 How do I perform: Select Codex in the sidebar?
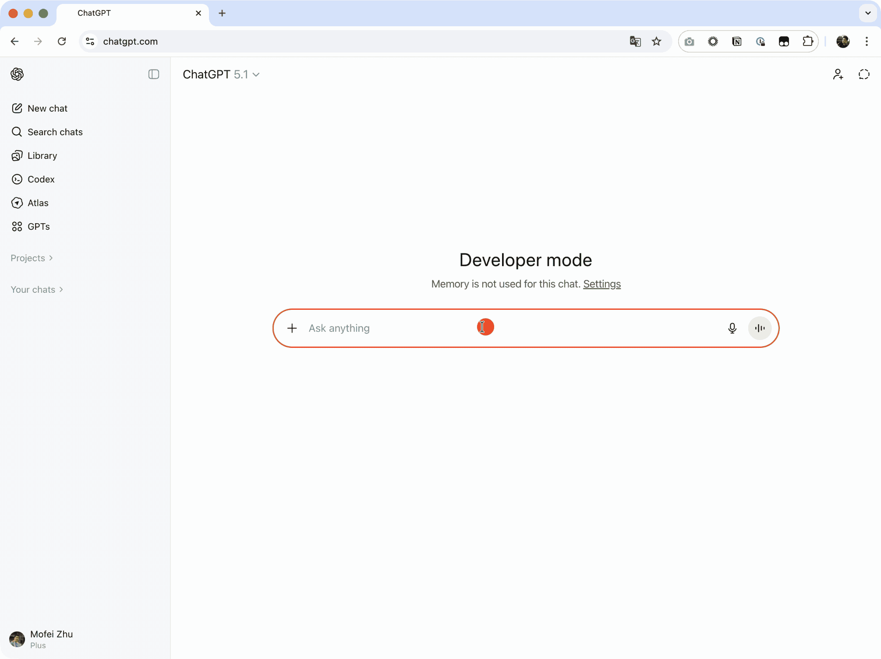[41, 179]
